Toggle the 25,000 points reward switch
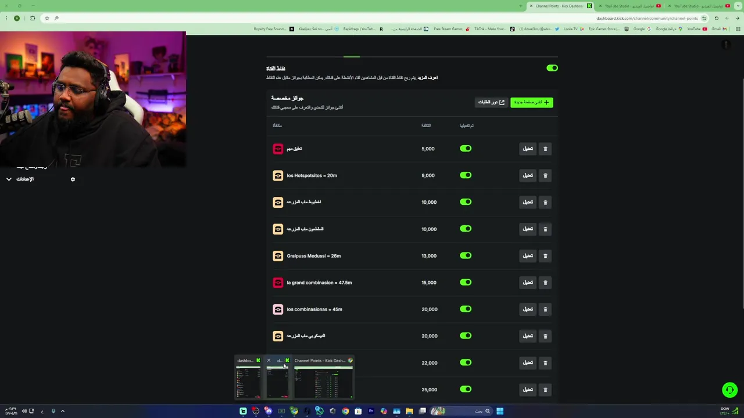Viewport: 744px width, 418px height. pyautogui.click(x=466, y=389)
